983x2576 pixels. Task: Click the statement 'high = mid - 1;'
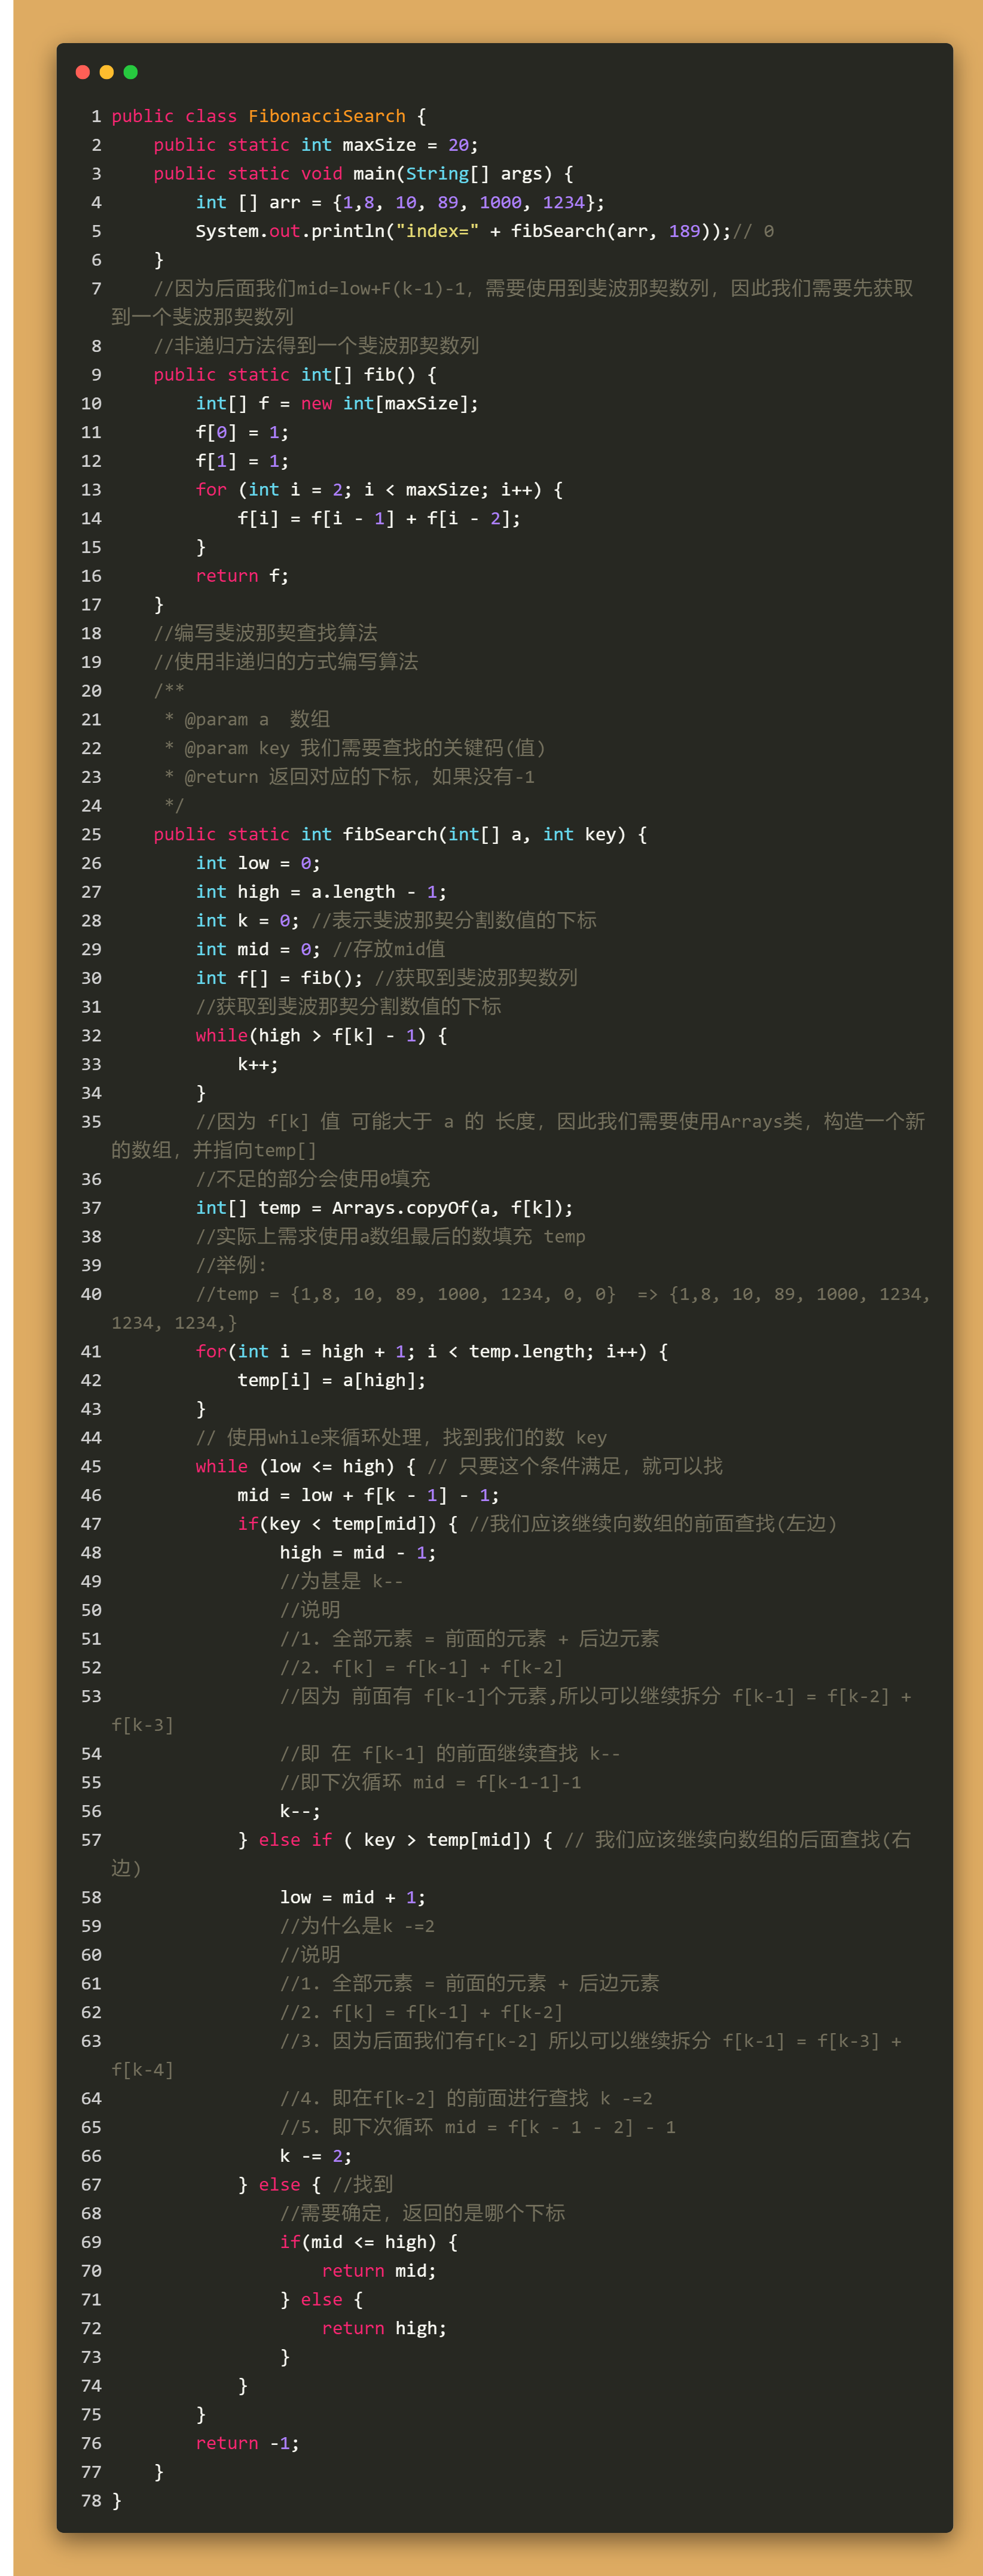click(x=358, y=1553)
